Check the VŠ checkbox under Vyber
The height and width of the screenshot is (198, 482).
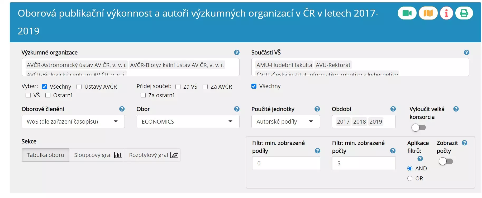click(28, 95)
